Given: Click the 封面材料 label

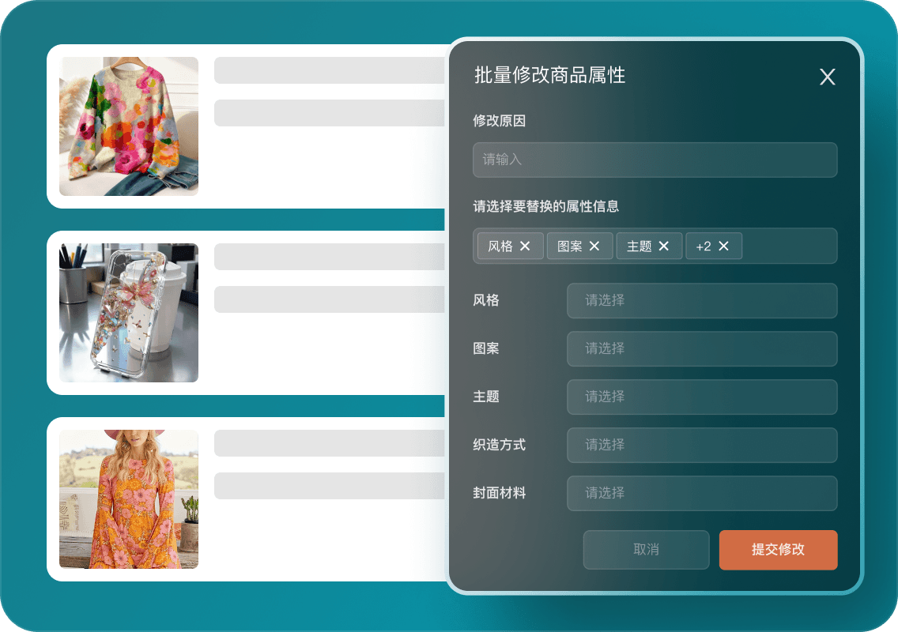Looking at the screenshot, I should coord(499,493).
